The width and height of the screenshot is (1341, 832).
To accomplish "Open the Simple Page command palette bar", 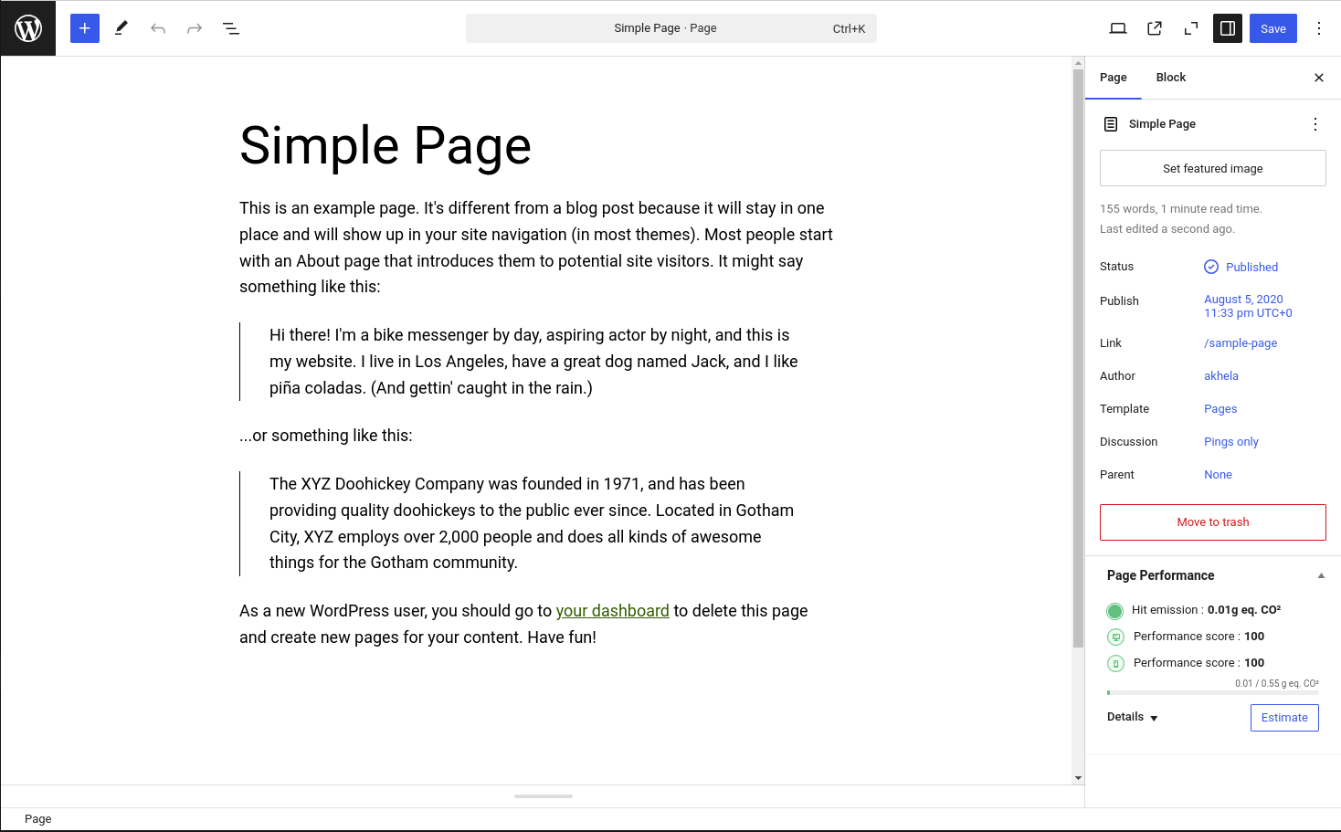I will coord(670,28).
